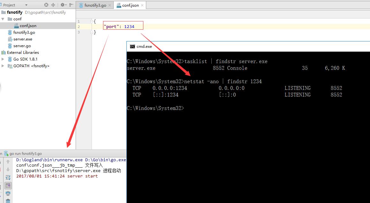
Task: Click line number 2 in the editor gutter
Action: 79,26
